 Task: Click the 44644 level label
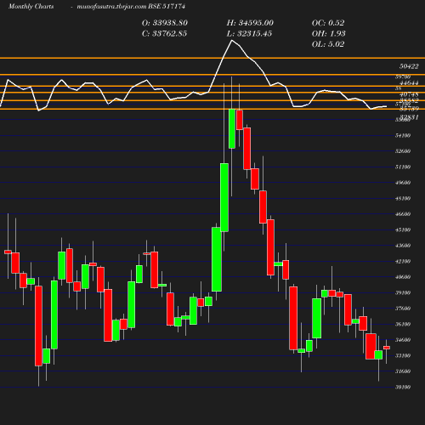(409, 83)
